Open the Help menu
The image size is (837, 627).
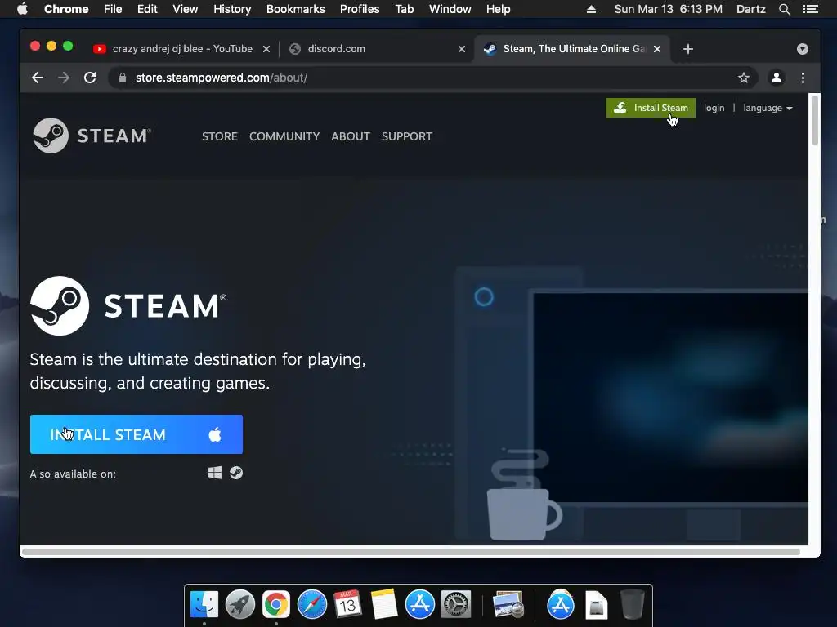pos(498,9)
